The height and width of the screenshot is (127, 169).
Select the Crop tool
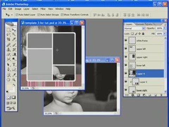click(8, 39)
